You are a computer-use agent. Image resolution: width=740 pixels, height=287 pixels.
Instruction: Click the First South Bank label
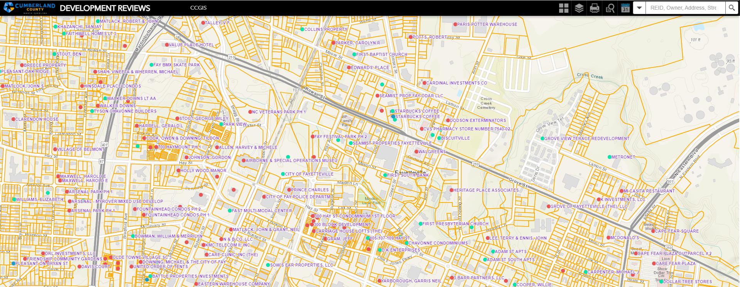click(408, 175)
